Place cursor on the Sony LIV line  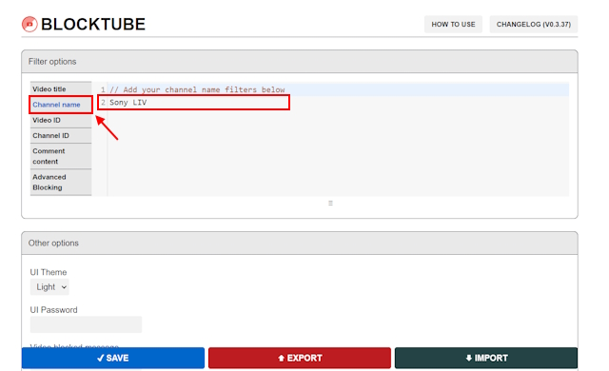tap(338, 103)
